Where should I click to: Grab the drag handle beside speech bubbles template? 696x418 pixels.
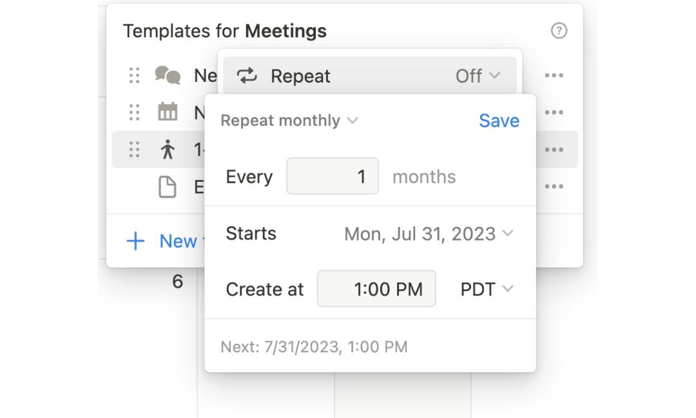tap(134, 75)
